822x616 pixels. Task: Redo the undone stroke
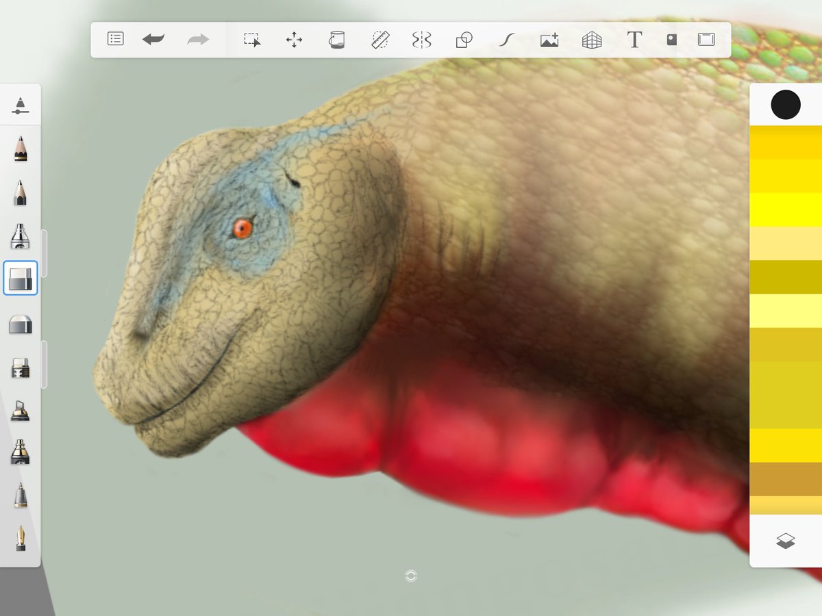(198, 40)
